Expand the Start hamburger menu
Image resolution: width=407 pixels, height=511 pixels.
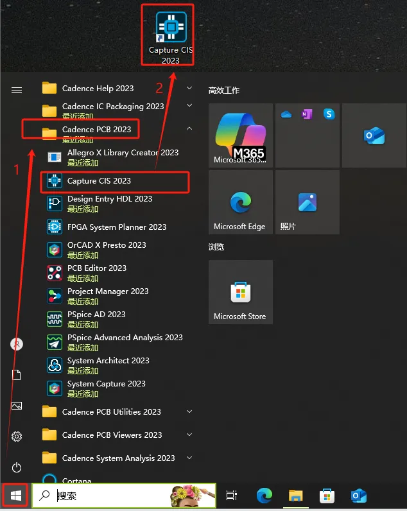[x=17, y=90]
